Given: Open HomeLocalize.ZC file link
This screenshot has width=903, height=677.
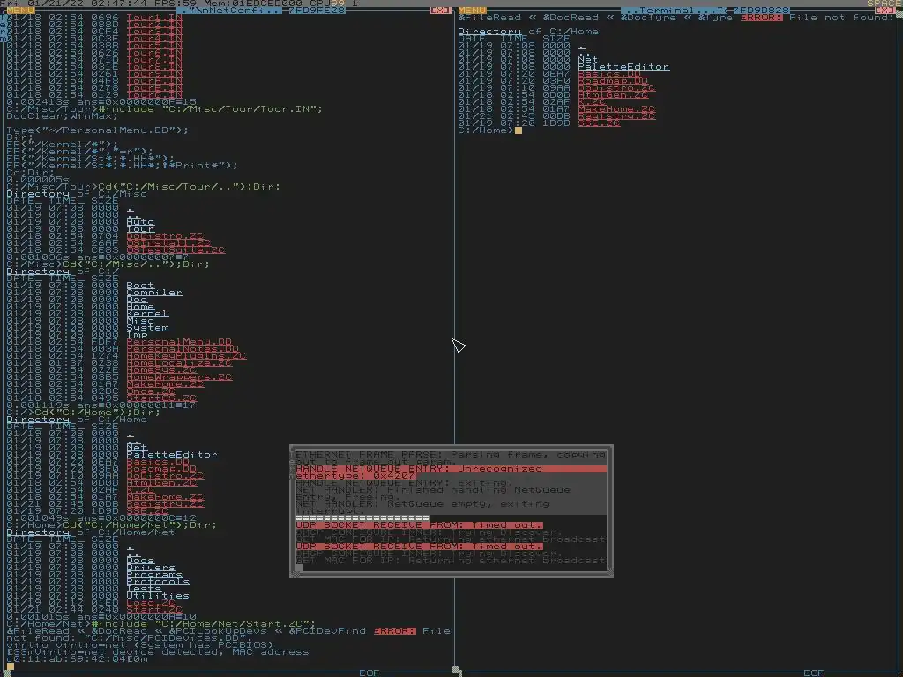Looking at the screenshot, I should tap(179, 362).
